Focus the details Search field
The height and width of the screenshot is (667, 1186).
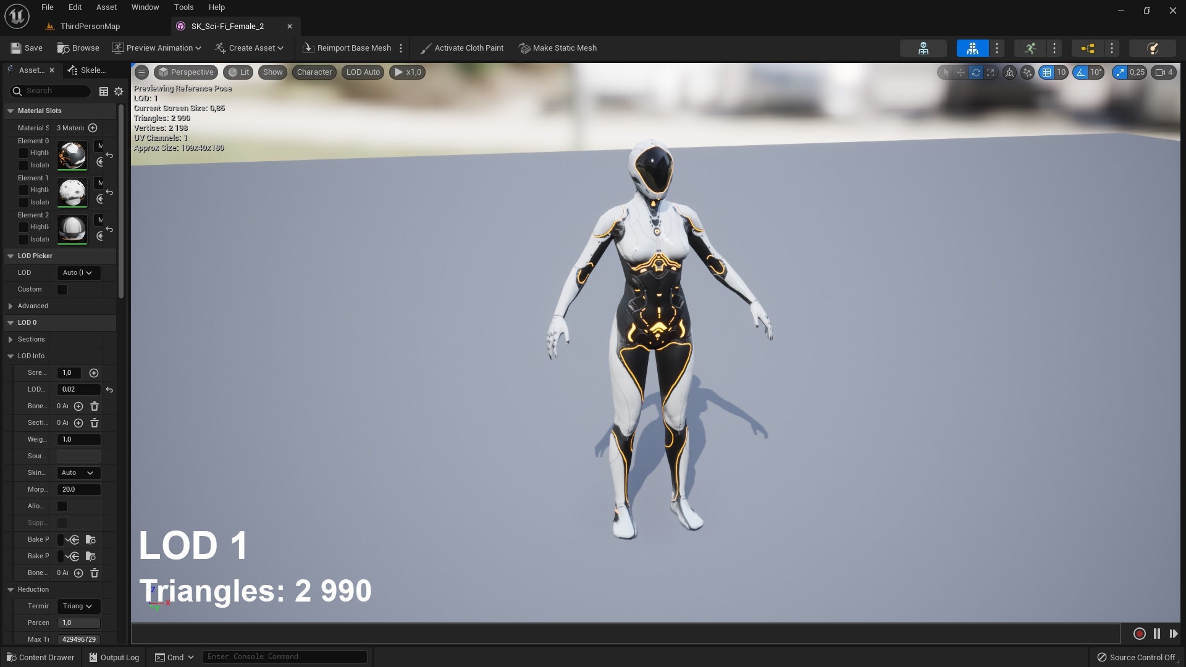pos(51,91)
